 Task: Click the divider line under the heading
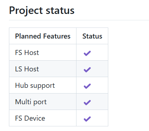79,20
